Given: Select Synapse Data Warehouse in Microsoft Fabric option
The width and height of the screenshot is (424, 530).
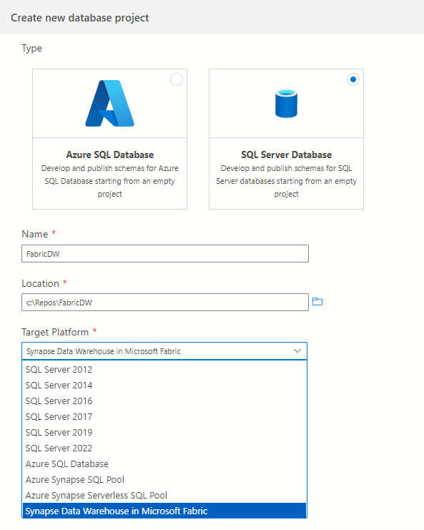Looking at the screenshot, I should pyautogui.click(x=164, y=511).
